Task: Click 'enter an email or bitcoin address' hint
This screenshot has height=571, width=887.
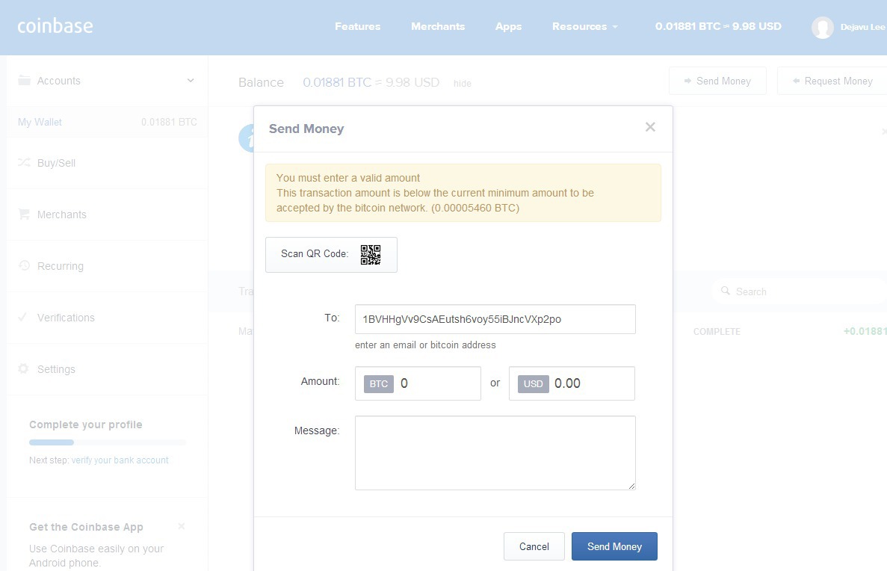Action: pyautogui.click(x=425, y=345)
